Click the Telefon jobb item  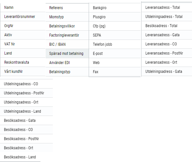[115, 44]
